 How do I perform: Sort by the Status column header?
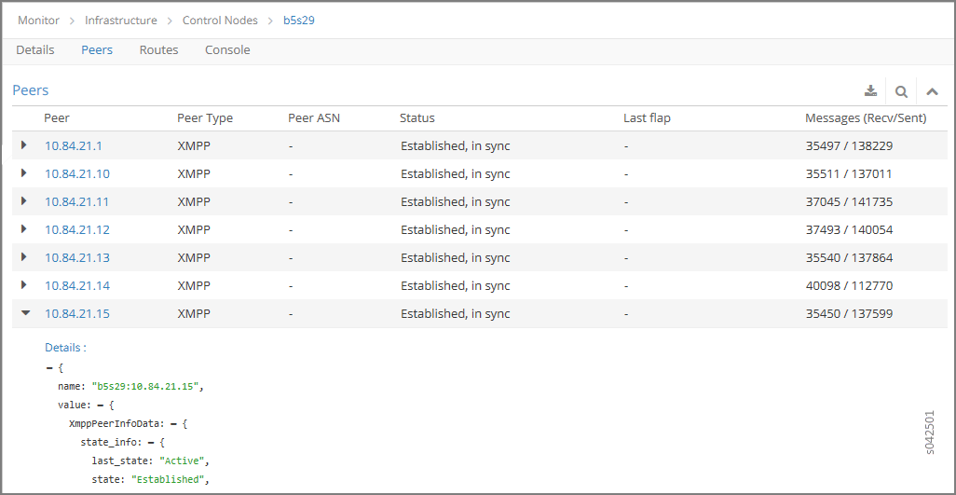click(417, 118)
